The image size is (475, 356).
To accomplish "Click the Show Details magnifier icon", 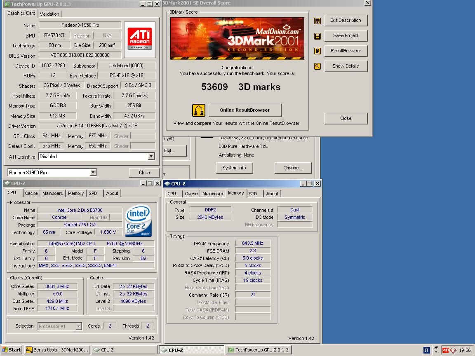I will click(317, 66).
